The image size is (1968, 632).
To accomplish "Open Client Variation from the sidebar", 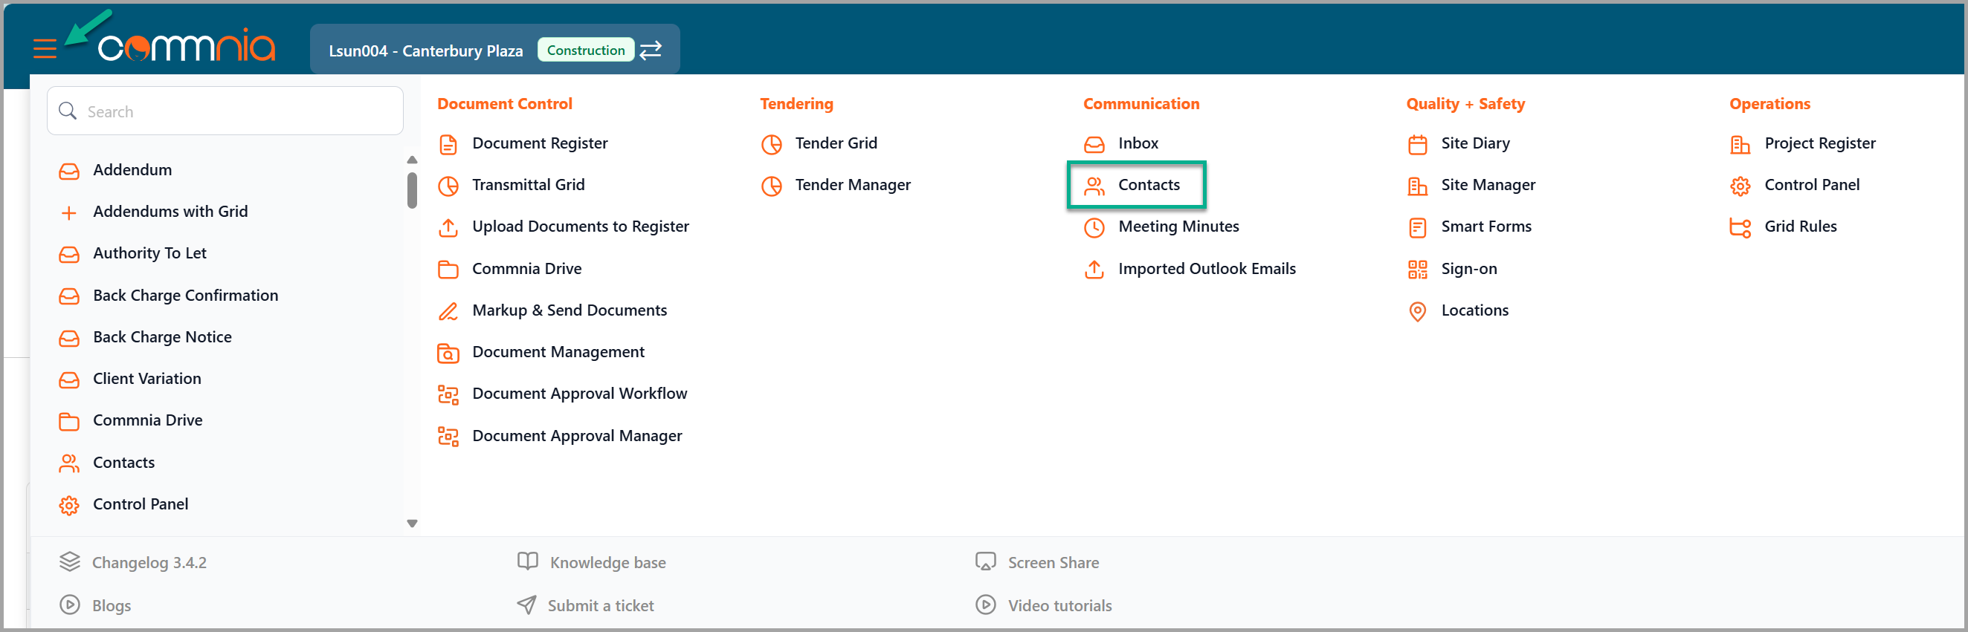I will [x=146, y=379].
